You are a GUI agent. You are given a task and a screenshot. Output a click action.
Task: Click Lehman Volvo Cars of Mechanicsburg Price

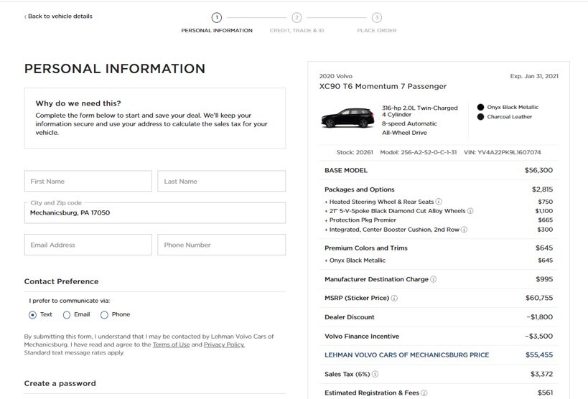tap(407, 355)
